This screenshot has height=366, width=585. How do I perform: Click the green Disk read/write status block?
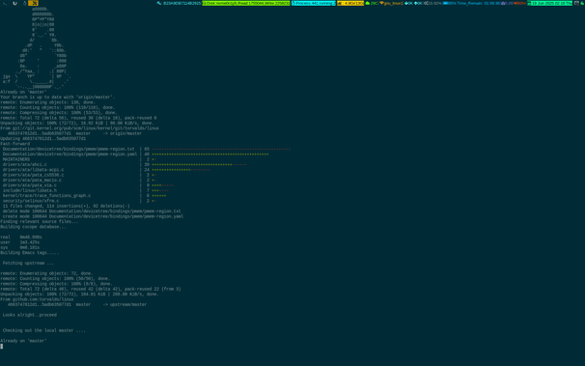coord(246,3)
